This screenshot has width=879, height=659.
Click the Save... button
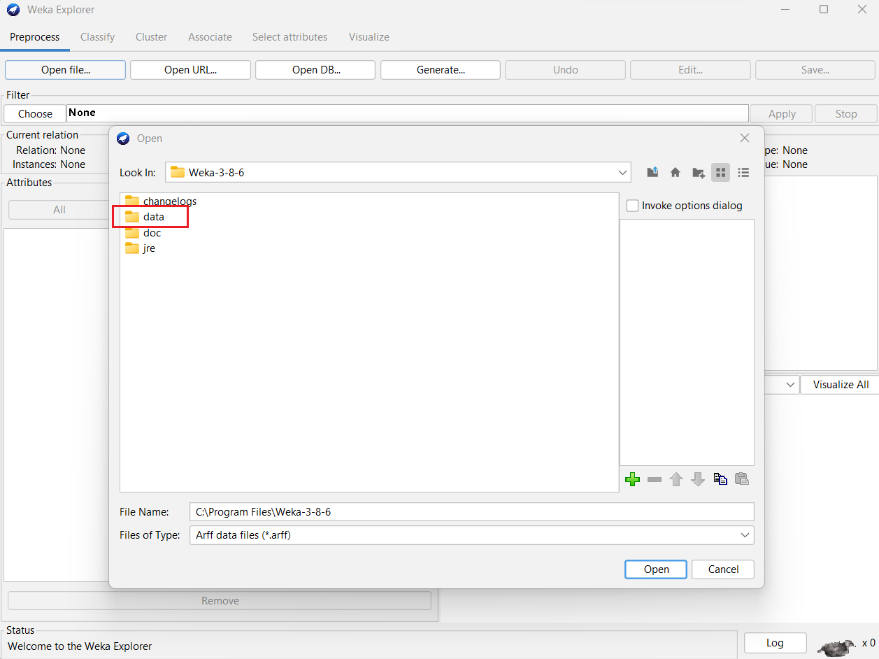[x=815, y=70]
